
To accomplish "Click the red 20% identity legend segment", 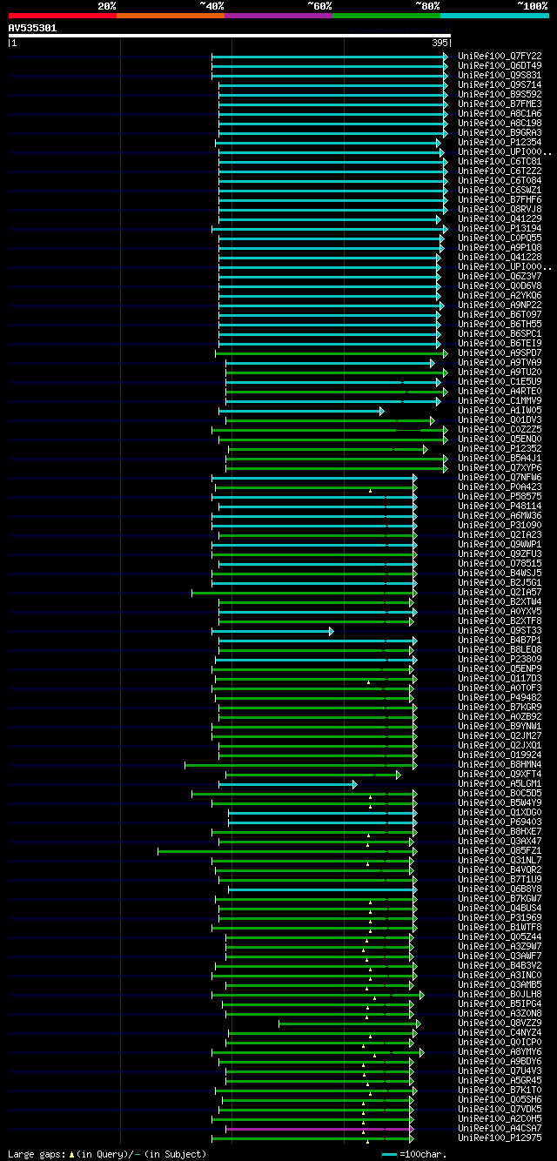I will 62,15.
